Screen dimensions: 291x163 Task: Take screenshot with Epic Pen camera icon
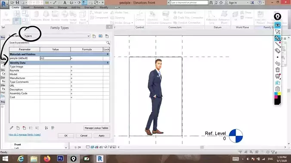[278, 82]
